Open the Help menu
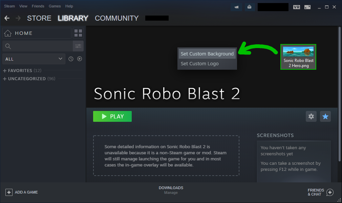The width and height of the screenshot is (342, 203). [x=69, y=6]
